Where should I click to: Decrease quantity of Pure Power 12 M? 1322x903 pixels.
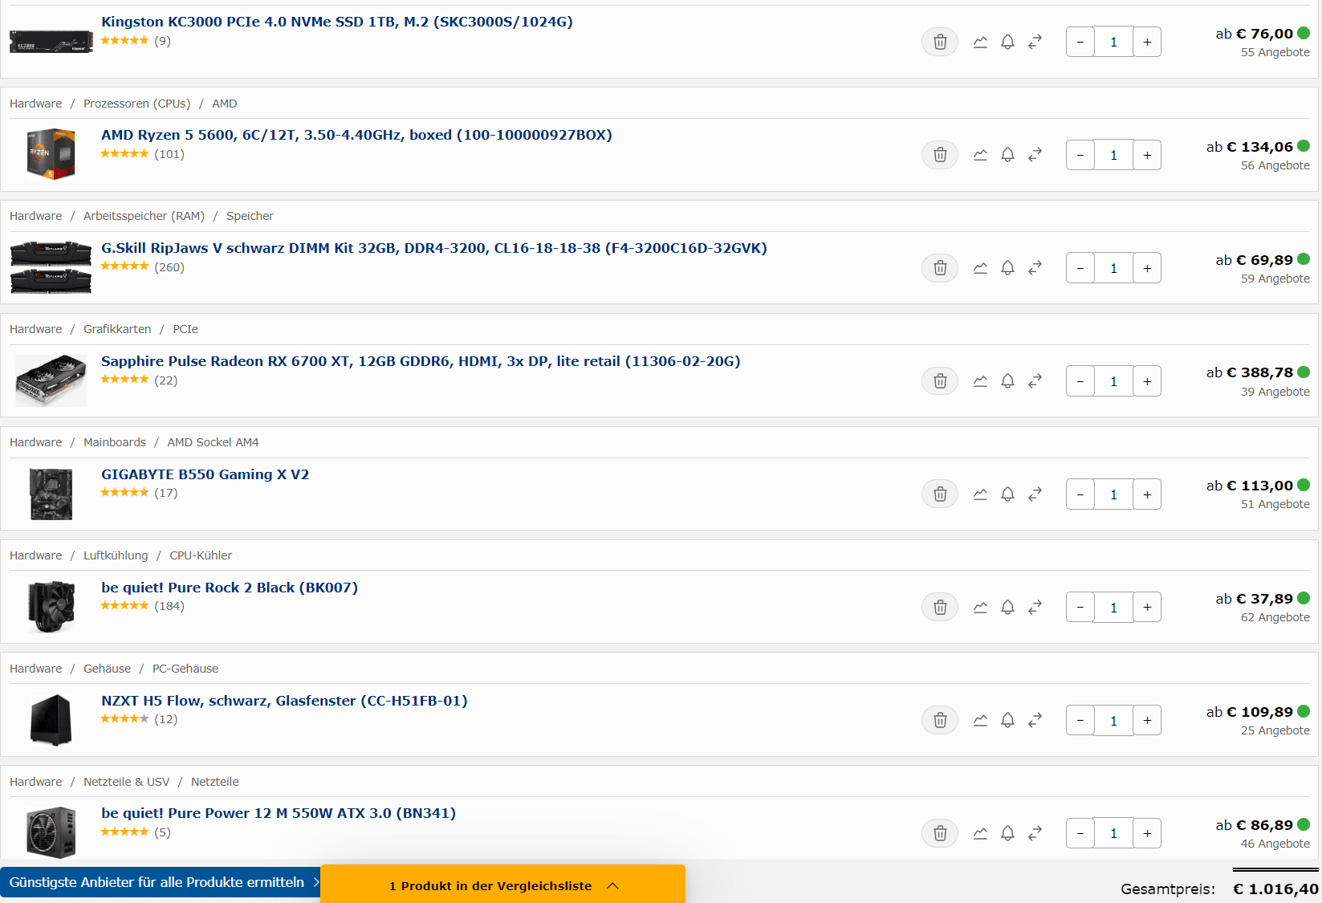click(x=1080, y=834)
